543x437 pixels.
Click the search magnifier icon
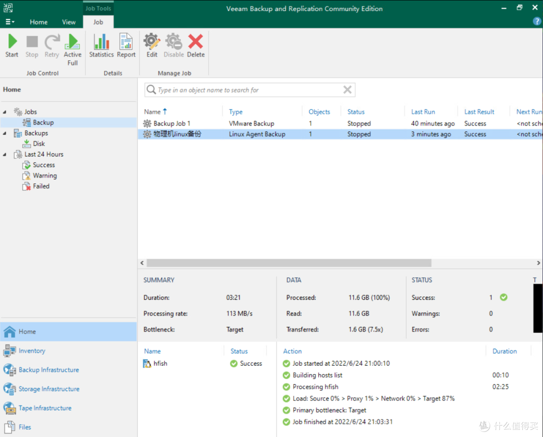pos(151,89)
